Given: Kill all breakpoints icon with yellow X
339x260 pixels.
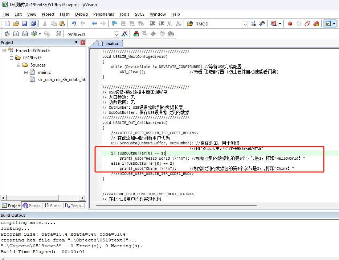Looking at the screenshot, I should (316, 24).
